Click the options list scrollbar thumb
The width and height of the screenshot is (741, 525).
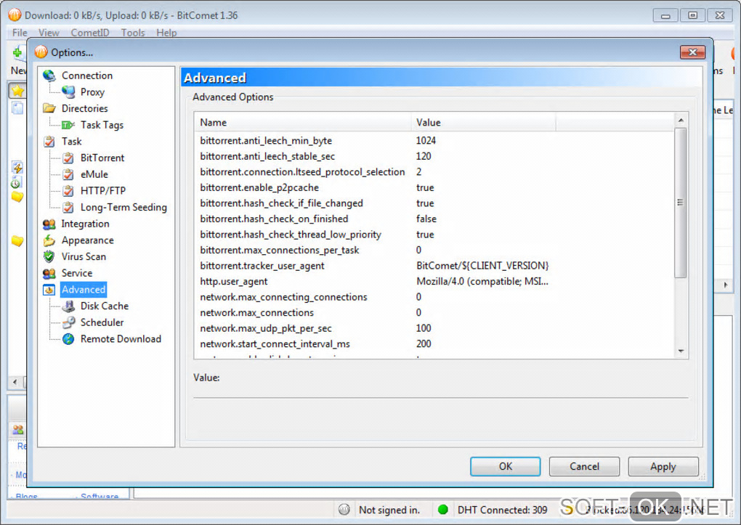(681, 203)
